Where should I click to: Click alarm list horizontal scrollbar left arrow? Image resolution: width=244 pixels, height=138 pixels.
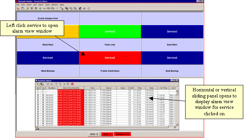coord(37,127)
